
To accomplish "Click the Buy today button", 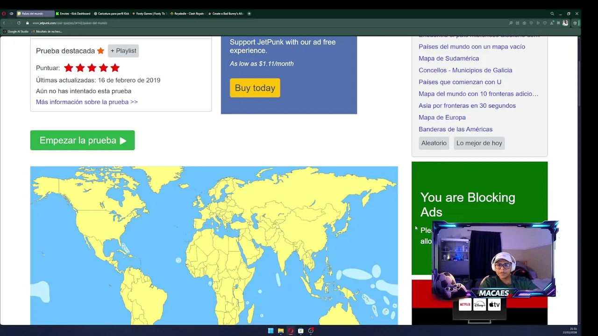I will (x=255, y=88).
